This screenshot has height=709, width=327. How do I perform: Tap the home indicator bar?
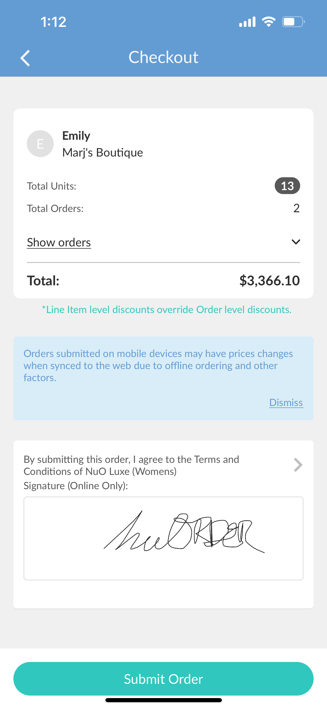(163, 700)
